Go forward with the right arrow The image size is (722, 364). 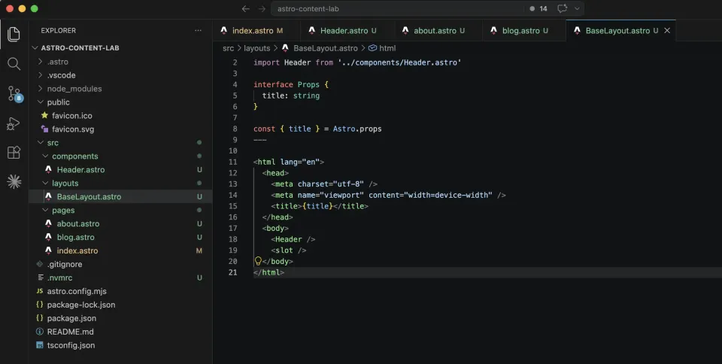click(262, 9)
